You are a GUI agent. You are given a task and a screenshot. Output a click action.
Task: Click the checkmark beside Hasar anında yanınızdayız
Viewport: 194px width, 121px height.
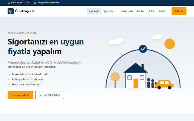pos(9,85)
